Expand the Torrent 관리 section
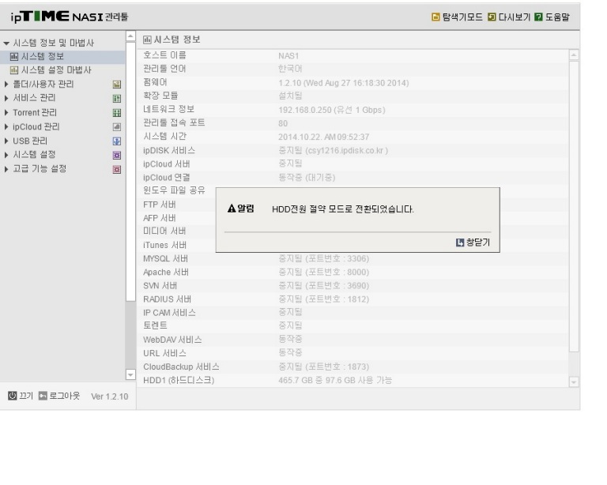The width and height of the screenshot is (607, 485). [x=6, y=112]
